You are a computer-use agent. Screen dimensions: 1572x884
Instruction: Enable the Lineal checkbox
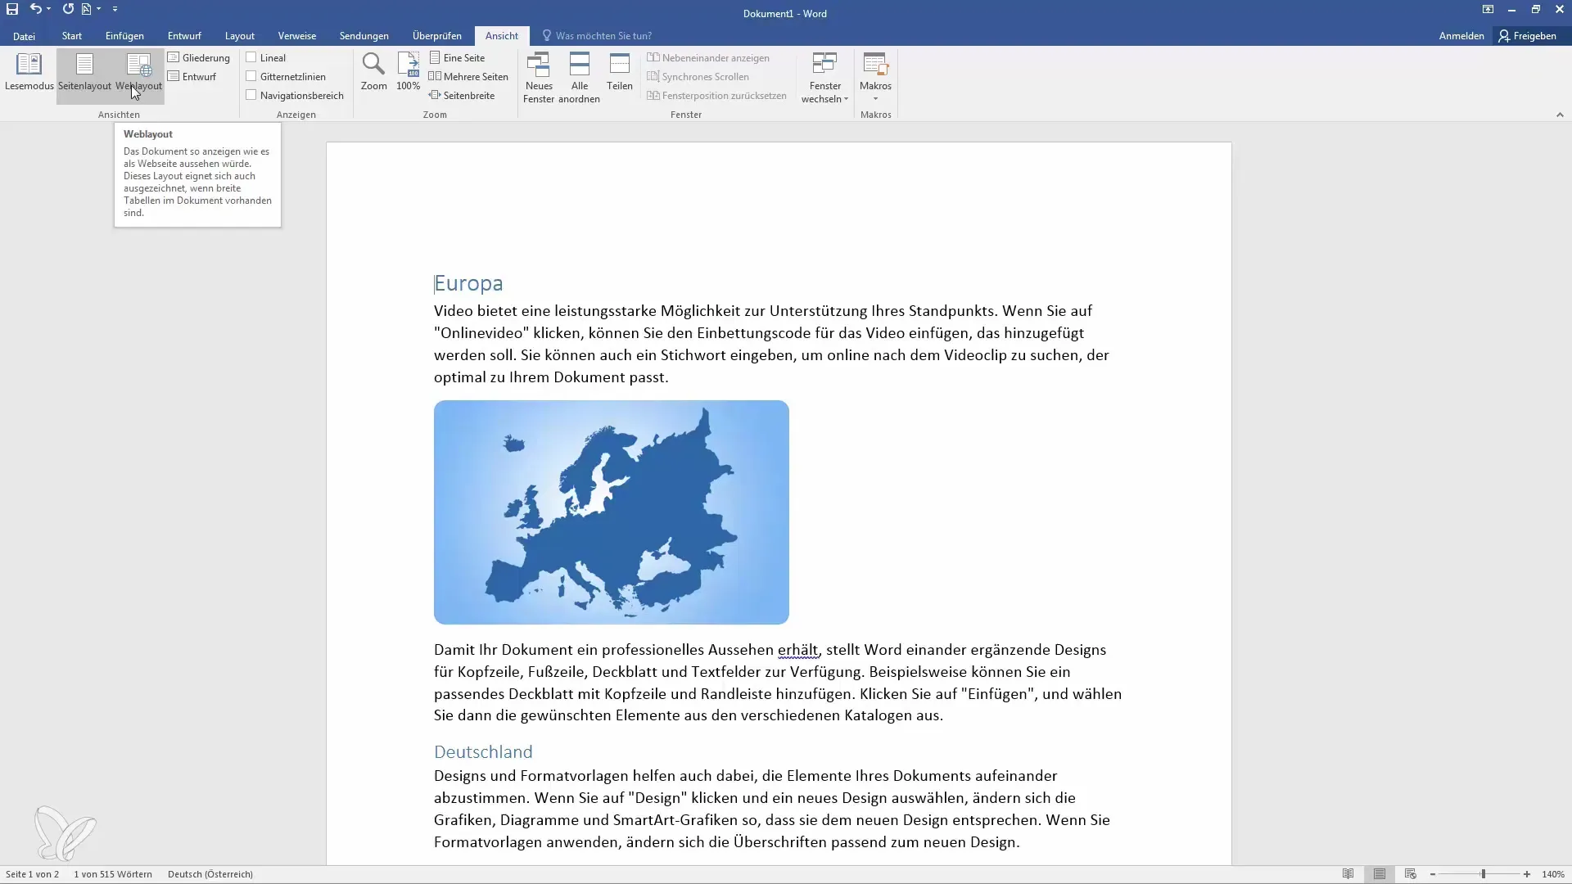tap(251, 58)
